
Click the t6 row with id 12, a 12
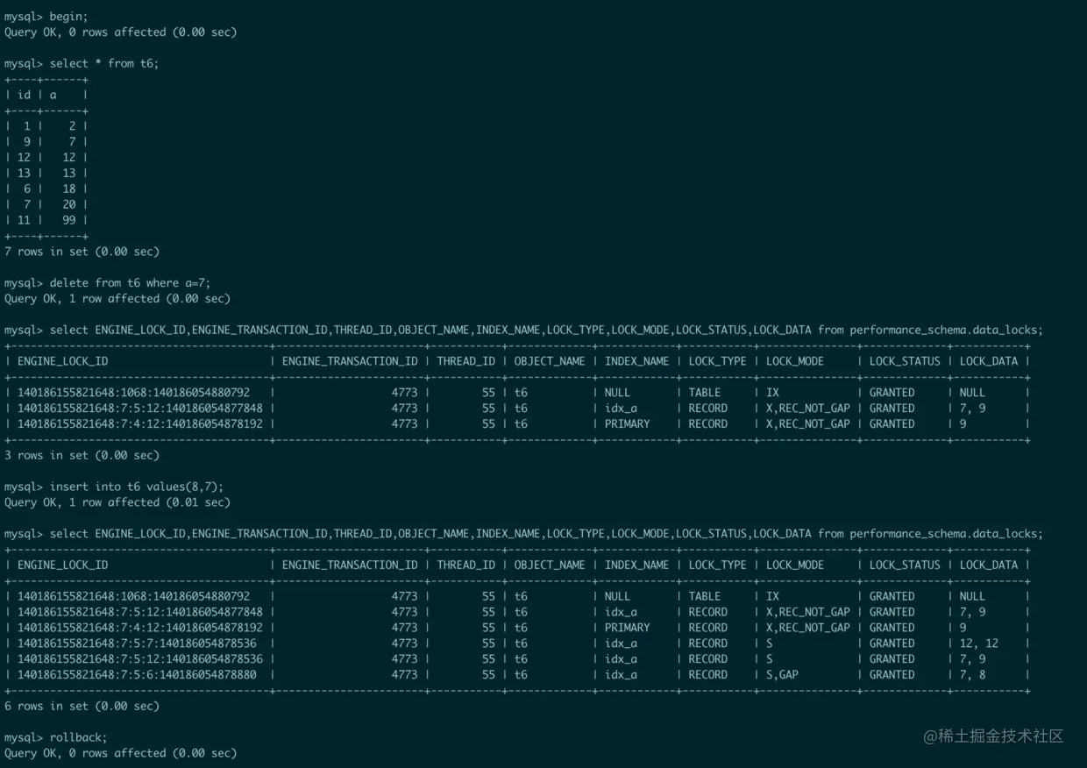[x=46, y=158]
